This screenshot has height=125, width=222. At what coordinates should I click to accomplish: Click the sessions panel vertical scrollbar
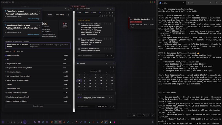click(x=74, y=61)
